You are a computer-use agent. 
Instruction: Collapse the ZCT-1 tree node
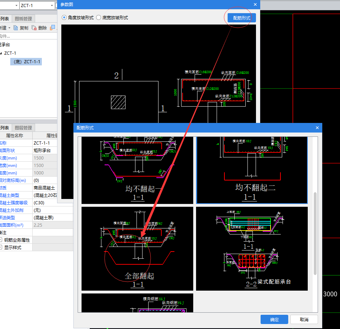point(1,53)
